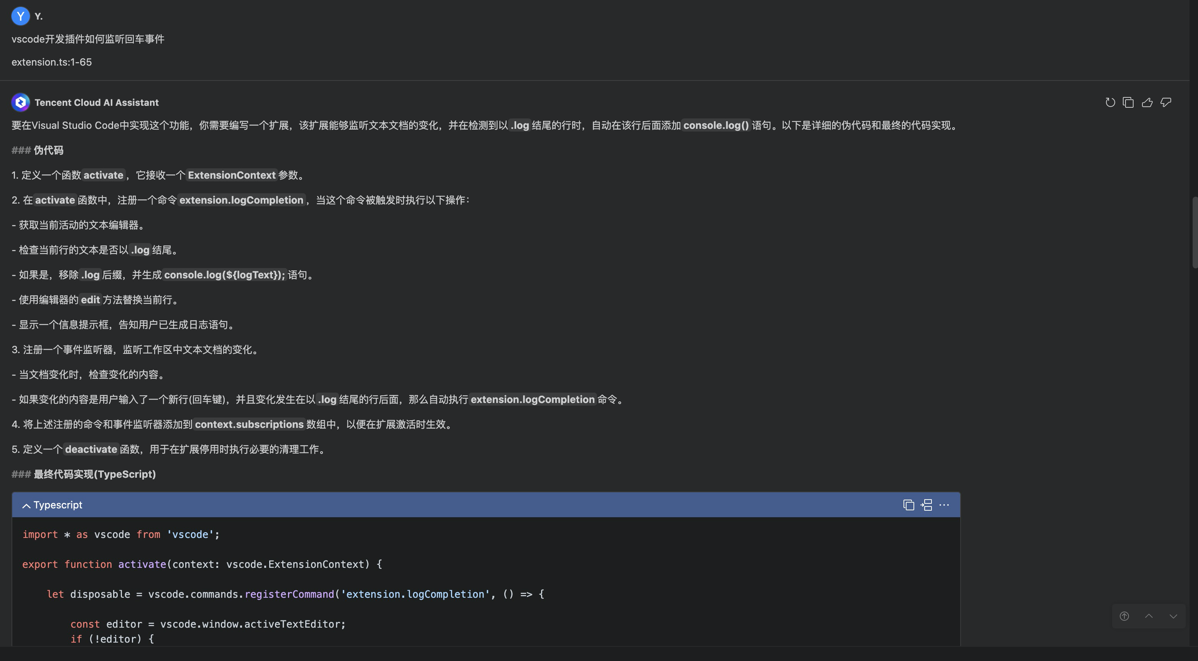
Task: Click the console.log() inline code in intro
Action: (716, 125)
